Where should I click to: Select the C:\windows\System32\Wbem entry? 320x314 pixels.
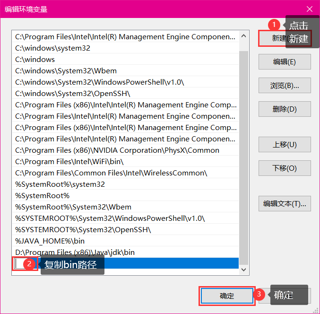[x=125, y=71]
